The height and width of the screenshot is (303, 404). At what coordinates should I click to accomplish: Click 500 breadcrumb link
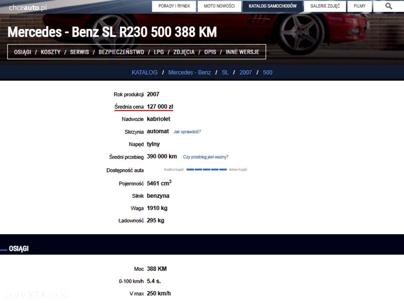tap(267, 72)
